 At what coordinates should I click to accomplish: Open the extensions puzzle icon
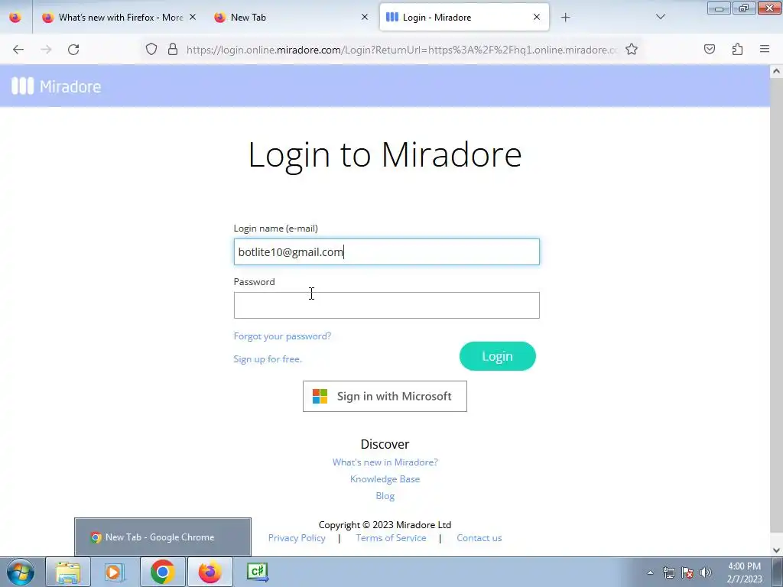[x=738, y=49]
